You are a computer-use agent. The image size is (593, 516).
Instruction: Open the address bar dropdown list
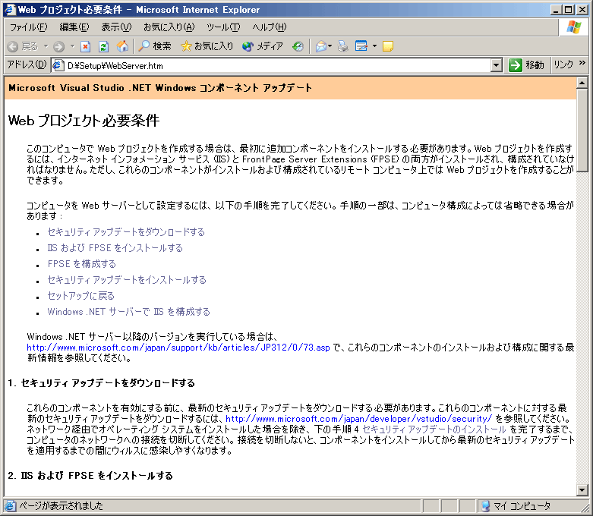[497, 66]
